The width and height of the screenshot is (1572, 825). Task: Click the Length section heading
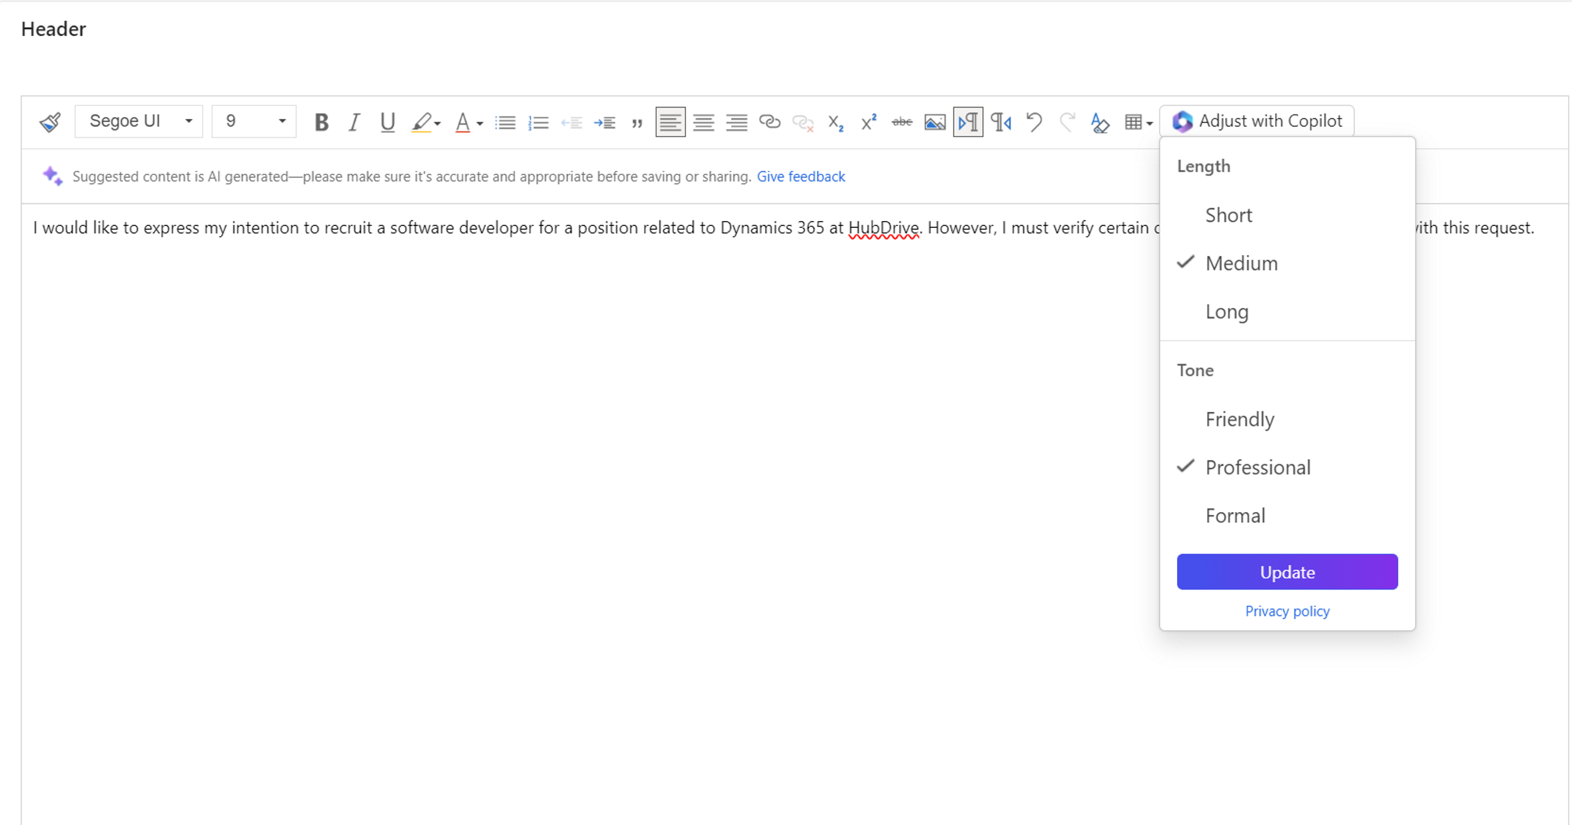tap(1204, 166)
